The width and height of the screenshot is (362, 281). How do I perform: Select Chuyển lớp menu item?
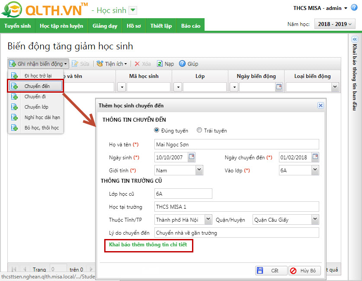[x=36, y=107]
